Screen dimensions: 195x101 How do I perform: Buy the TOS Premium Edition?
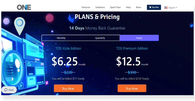(x=132, y=88)
